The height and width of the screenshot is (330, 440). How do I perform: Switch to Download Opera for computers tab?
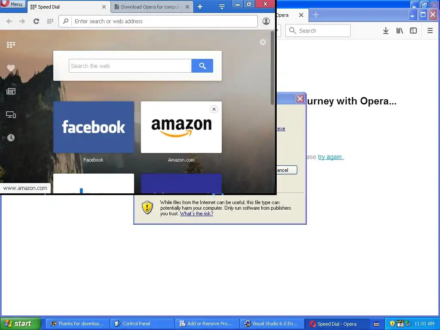tap(150, 7)
